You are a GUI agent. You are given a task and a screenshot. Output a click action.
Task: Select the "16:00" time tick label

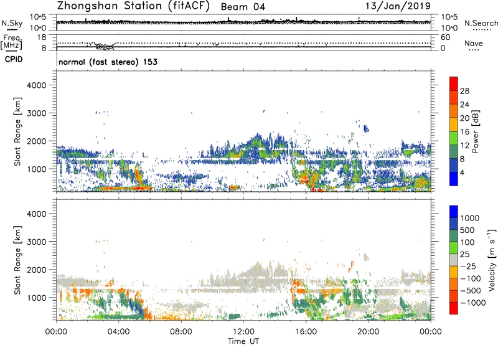[306, 332]
